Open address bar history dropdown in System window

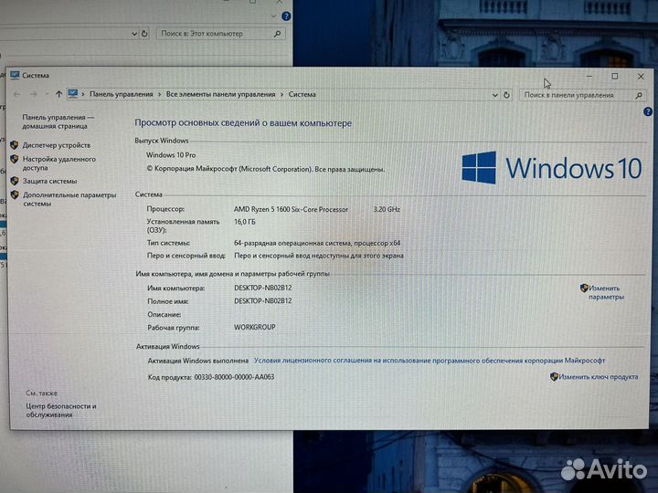click(x=494, y=95)
